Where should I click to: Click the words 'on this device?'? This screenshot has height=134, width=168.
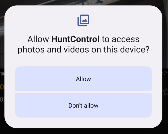[120, 49]
